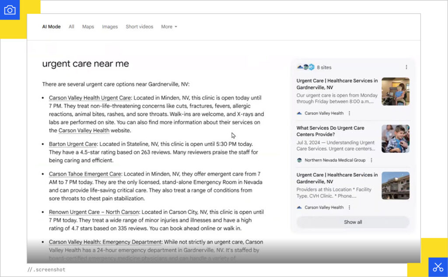The height and width of the screenshot is (277, 448).
Task: Click the Carson Tahoe Emergent Care link
Action: pyautogui.click(x=85, y=174)
